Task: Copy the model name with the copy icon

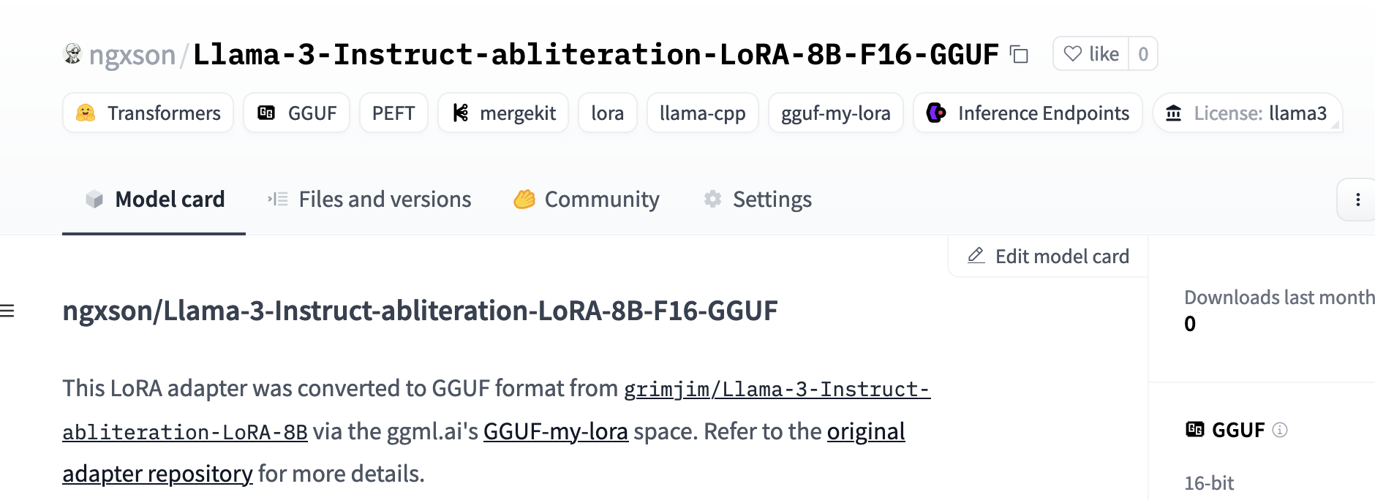Action: 1019,54
